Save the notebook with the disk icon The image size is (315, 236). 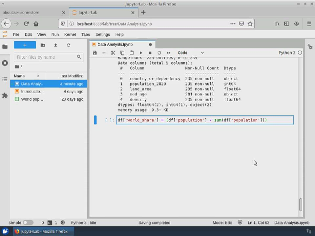pyautogui.click(x=95, y=53)
